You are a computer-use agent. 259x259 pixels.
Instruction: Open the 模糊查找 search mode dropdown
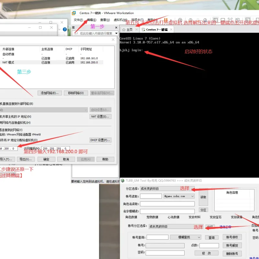186,237
